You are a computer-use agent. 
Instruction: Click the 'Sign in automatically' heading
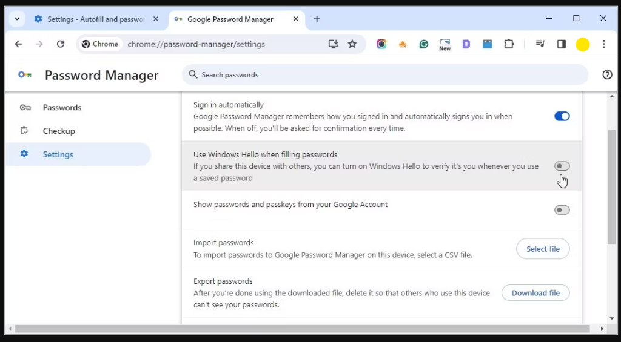coord(229,105)
